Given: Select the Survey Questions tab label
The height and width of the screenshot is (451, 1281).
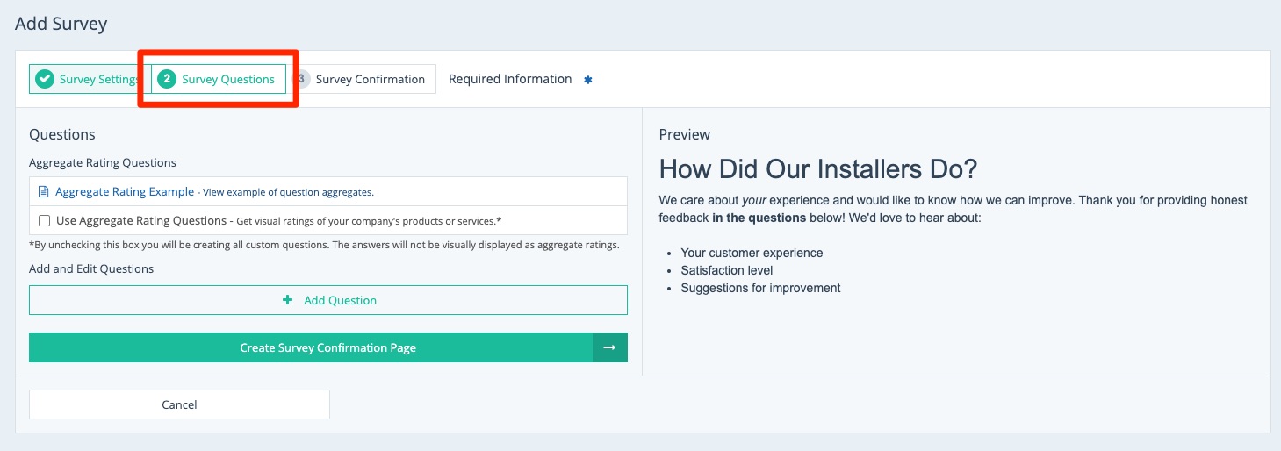Looking at the screenshot, I should (x=228, y=79).
